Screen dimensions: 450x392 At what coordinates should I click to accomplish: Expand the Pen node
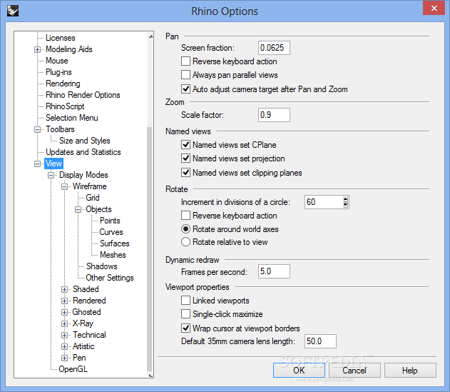tap(65, 358)
